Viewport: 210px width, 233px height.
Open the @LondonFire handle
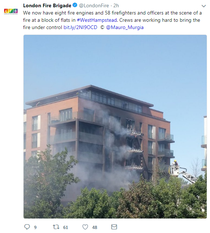click(94, 5)
